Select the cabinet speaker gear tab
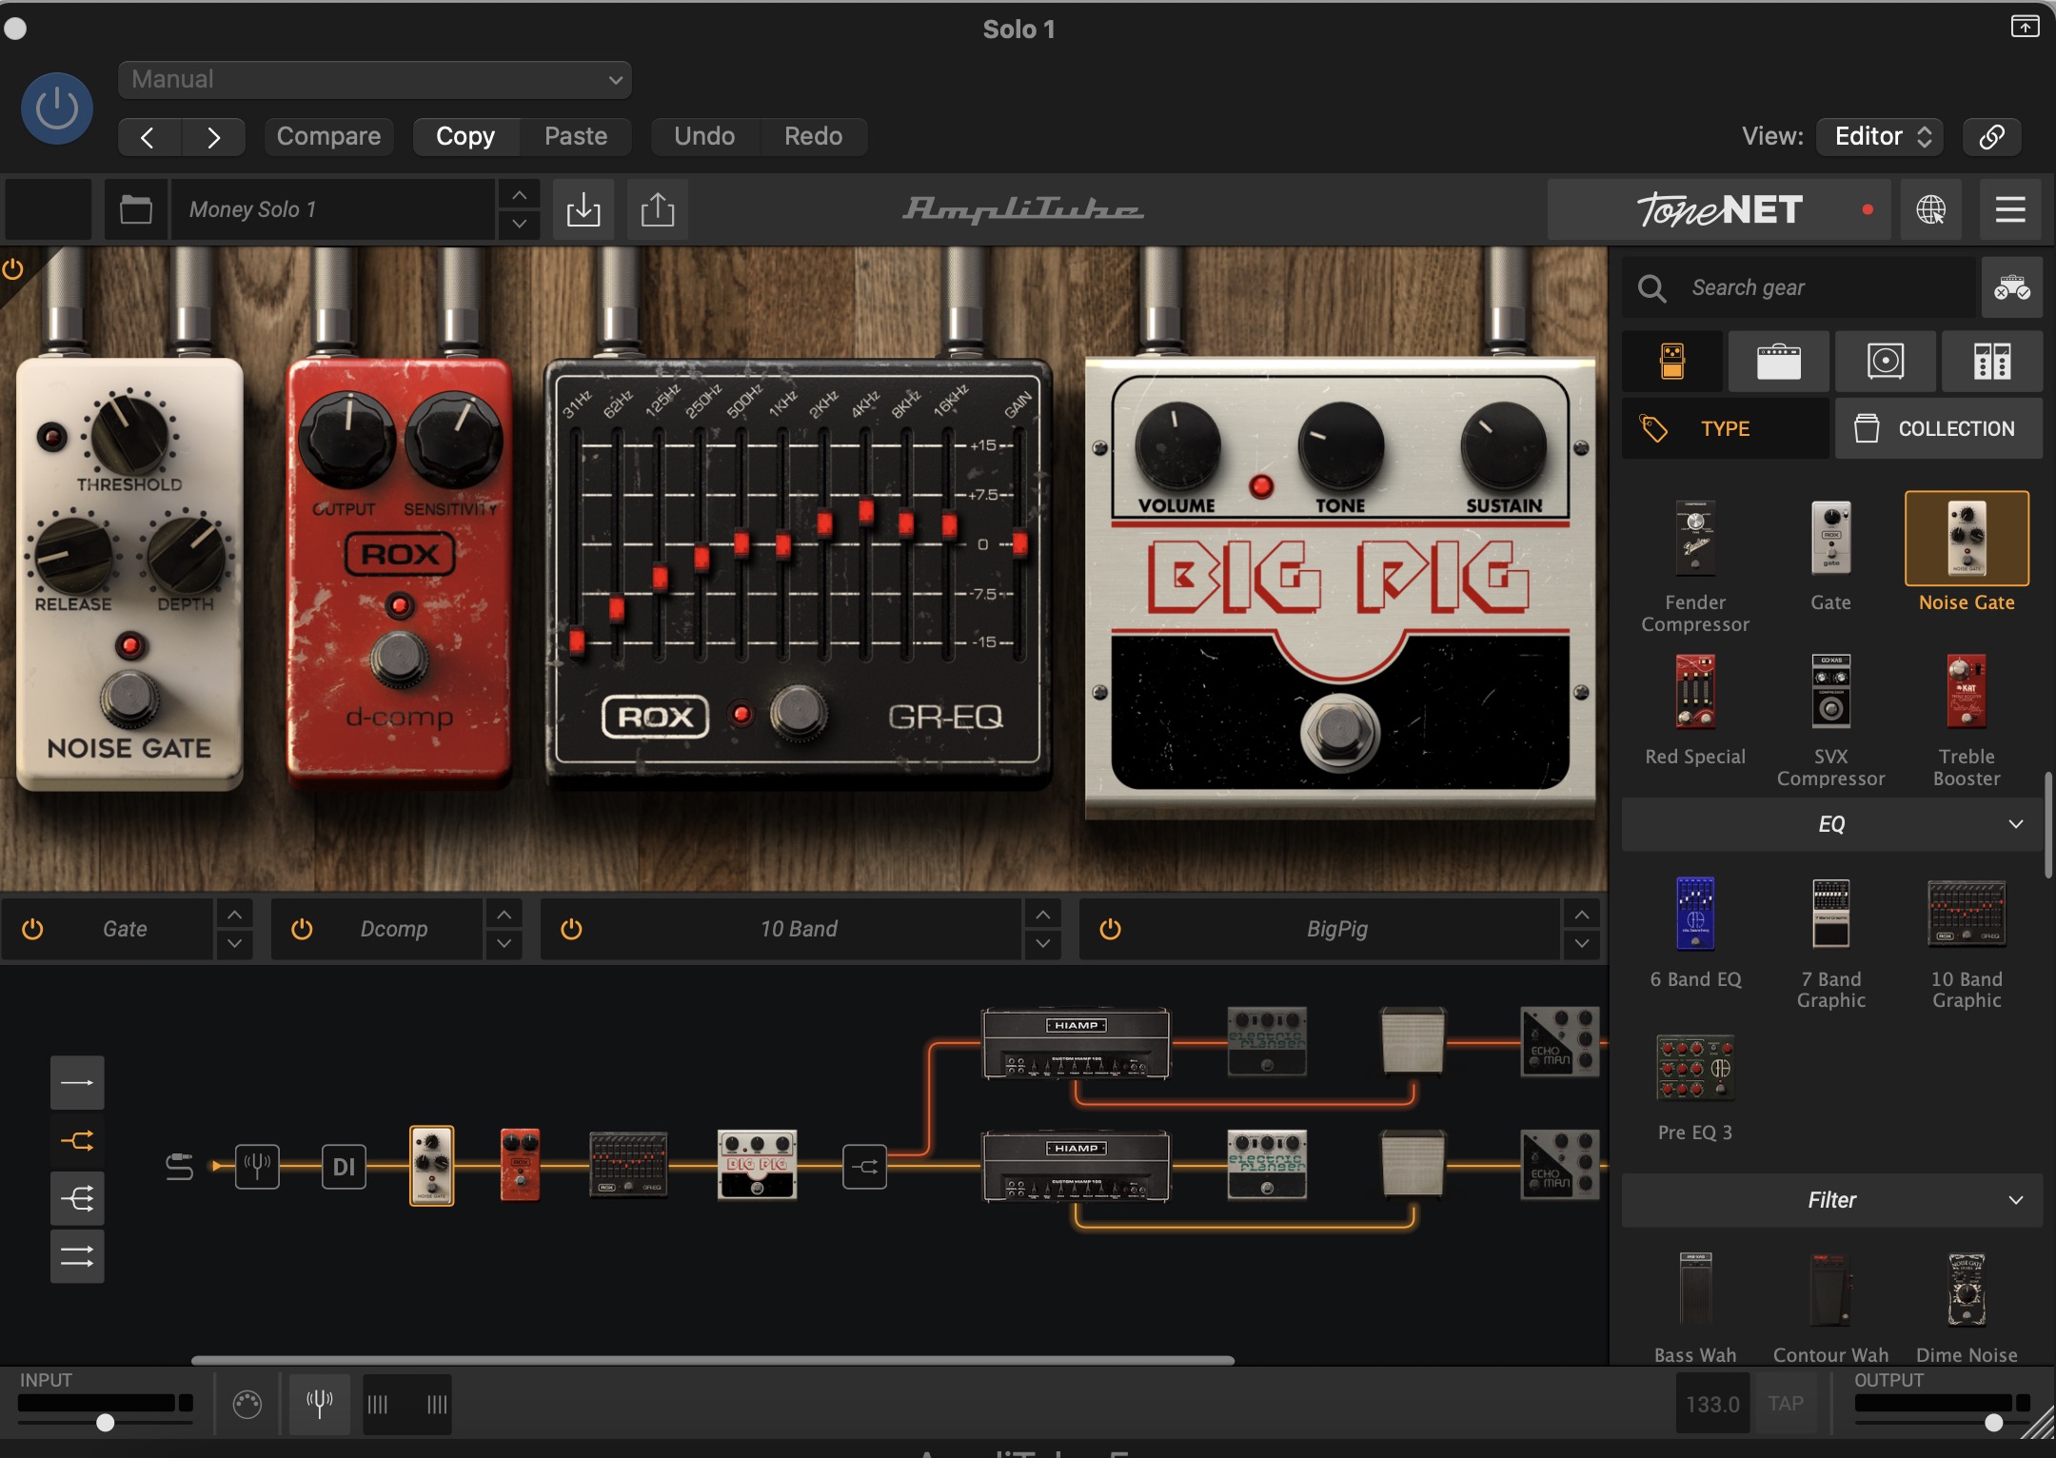Screen dimensions: 2056x1458 1886,362
